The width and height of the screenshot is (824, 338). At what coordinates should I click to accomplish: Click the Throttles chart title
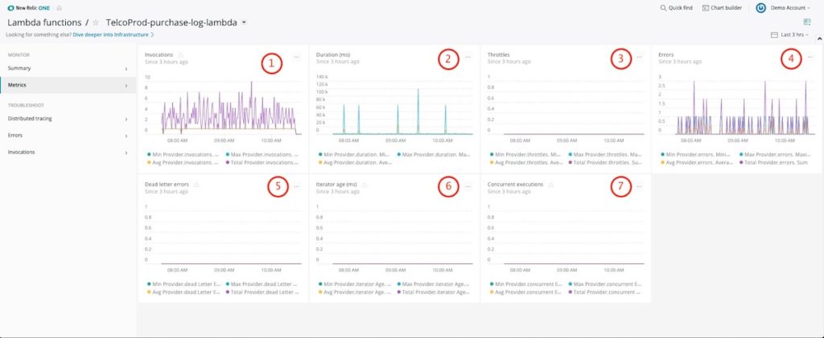click(x=498, y=55)
